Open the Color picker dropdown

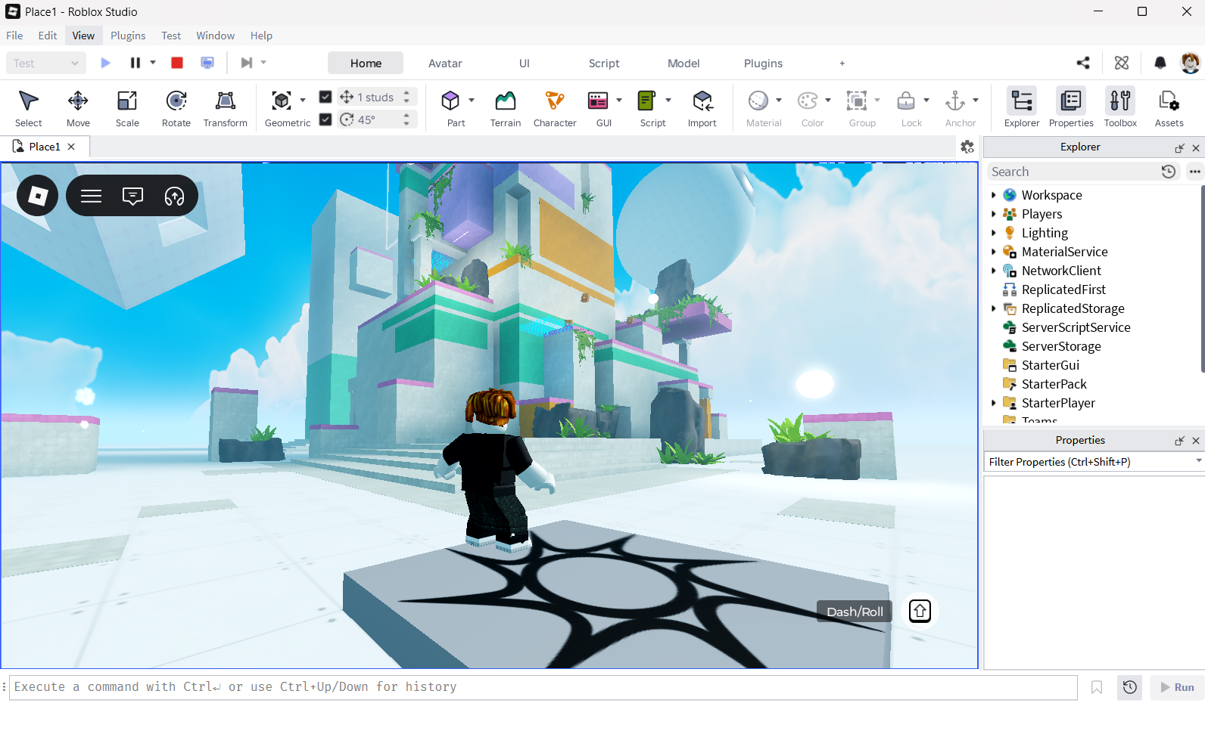tap(828, 100)
